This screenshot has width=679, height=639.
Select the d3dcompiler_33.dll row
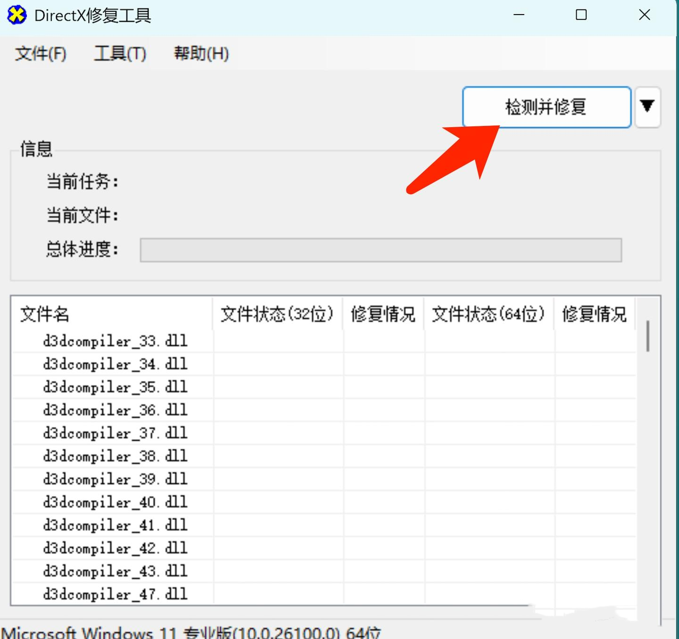(324, 341)
